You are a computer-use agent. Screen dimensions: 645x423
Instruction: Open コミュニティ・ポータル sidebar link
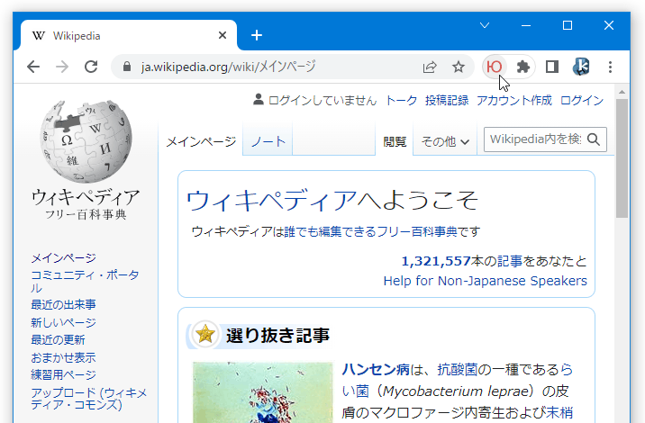pyautogui.click(x=86, y=281)
